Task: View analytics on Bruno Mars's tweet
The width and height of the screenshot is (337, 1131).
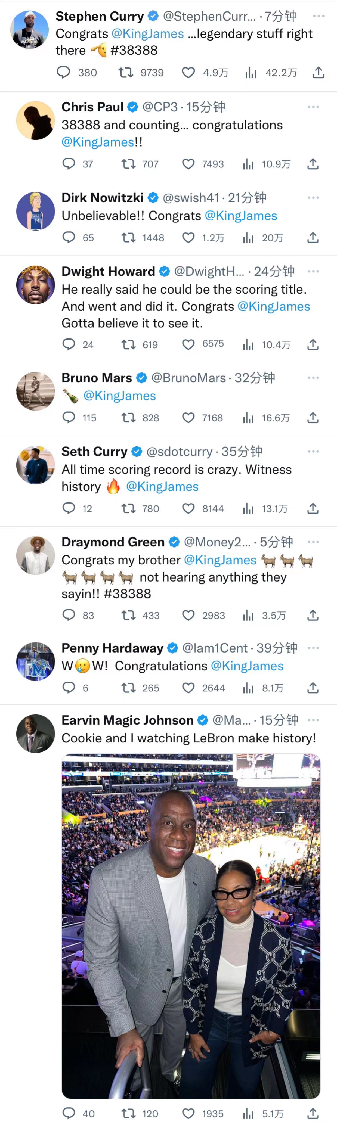Action: point(248,418)
